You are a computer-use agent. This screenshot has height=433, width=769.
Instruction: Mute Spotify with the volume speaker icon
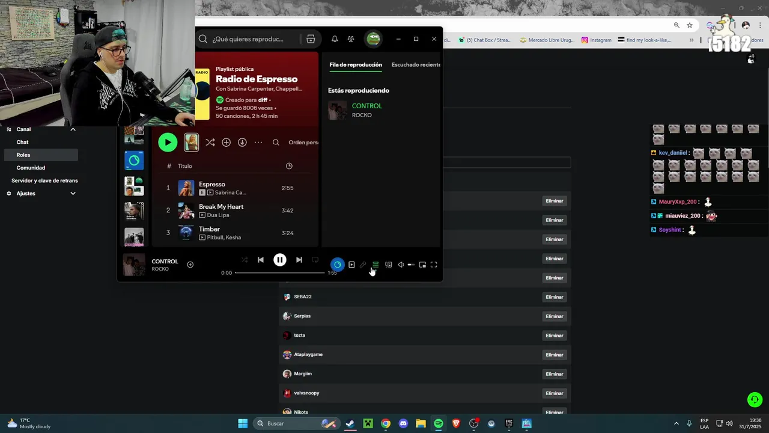tap(401, 265)
